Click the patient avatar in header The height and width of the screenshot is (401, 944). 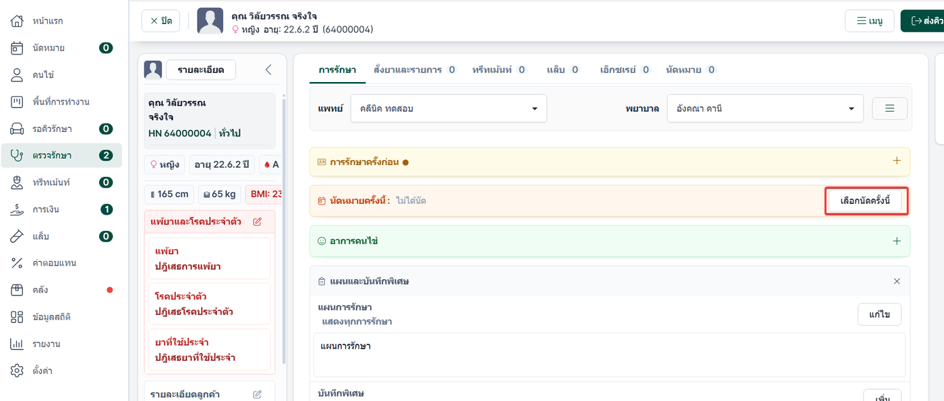pos(210,21)
